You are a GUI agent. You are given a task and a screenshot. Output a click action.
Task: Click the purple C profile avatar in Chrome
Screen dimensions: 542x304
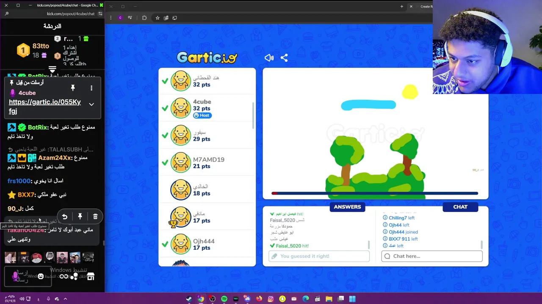coord(120,18)
